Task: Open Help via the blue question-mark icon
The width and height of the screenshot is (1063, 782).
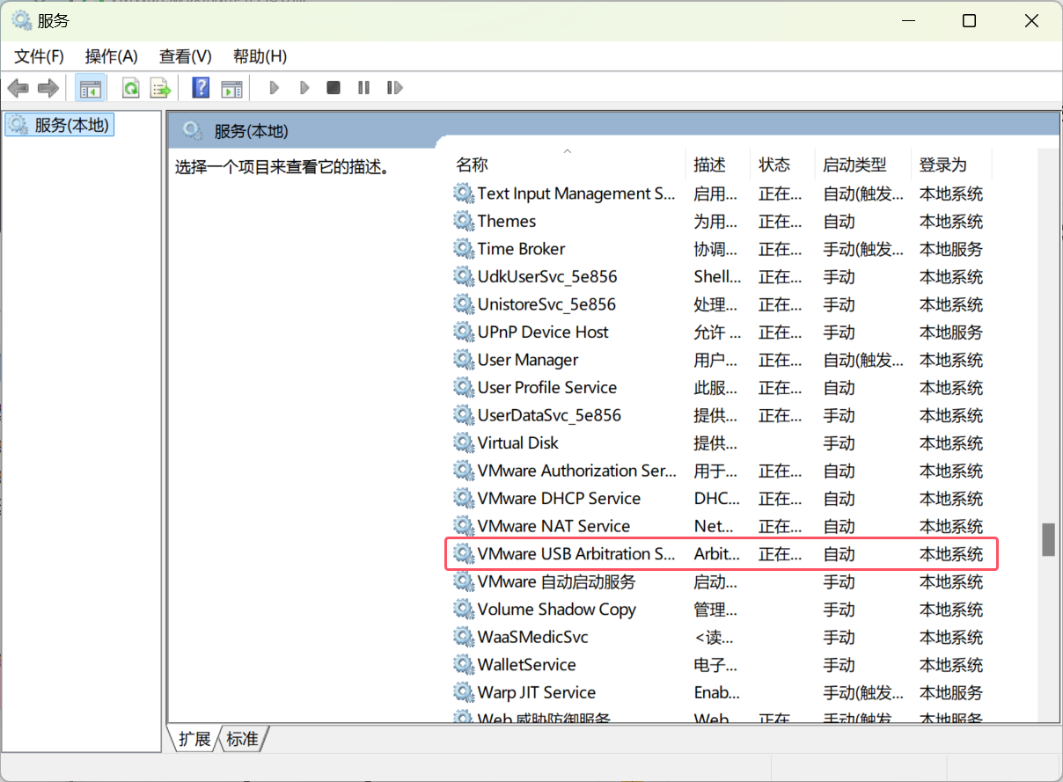Action: click(201, 88)
